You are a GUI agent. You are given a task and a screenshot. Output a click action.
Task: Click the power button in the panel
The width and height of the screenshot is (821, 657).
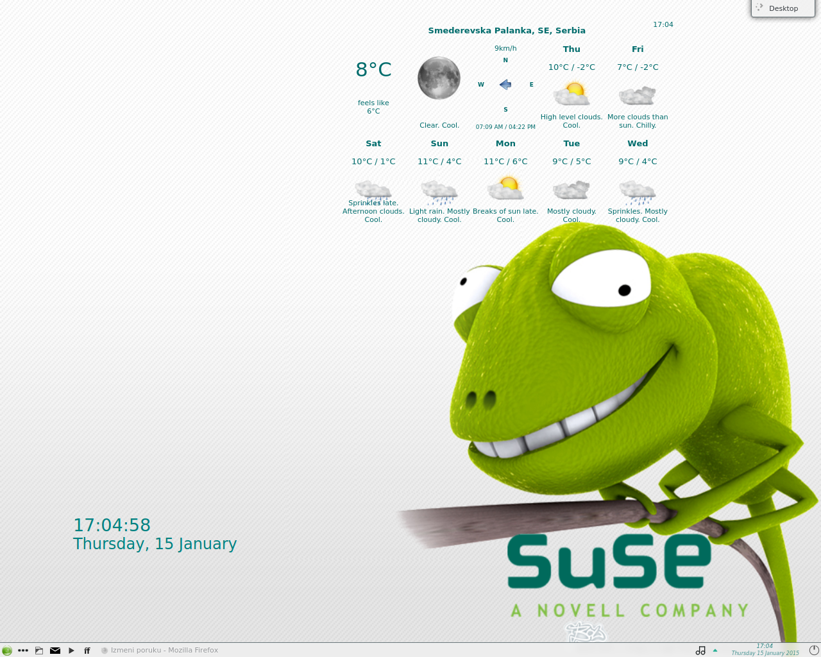point(815,651)
